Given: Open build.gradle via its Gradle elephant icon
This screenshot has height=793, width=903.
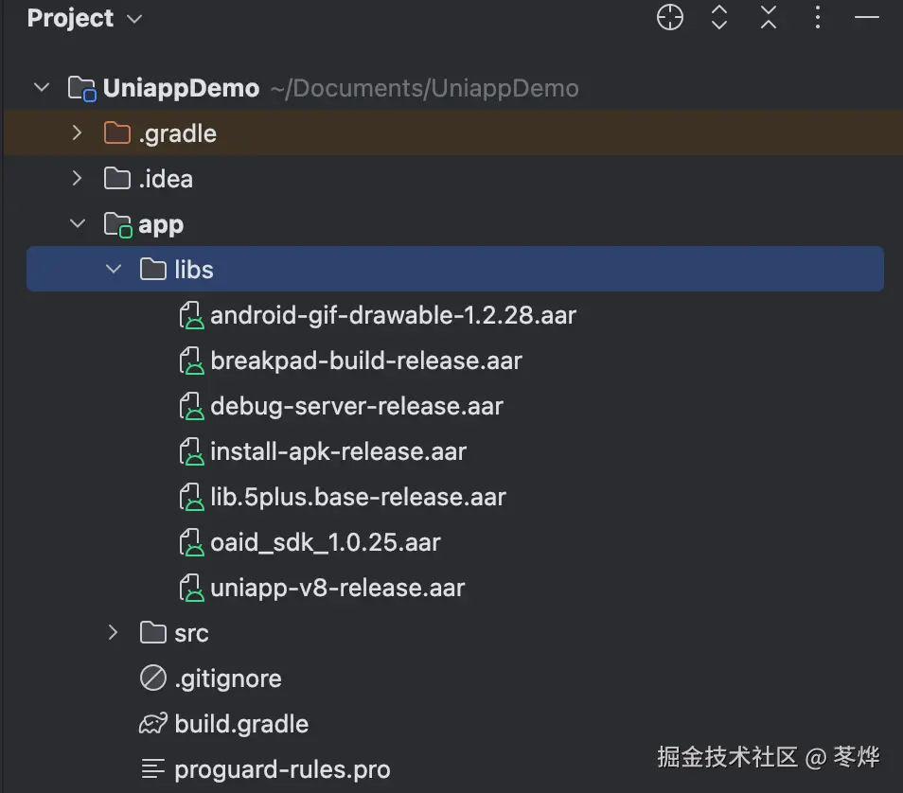Looking at the screenshot, I should click(x=152, y=724).
